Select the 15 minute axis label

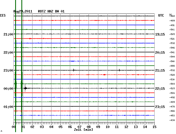[154, 127]
